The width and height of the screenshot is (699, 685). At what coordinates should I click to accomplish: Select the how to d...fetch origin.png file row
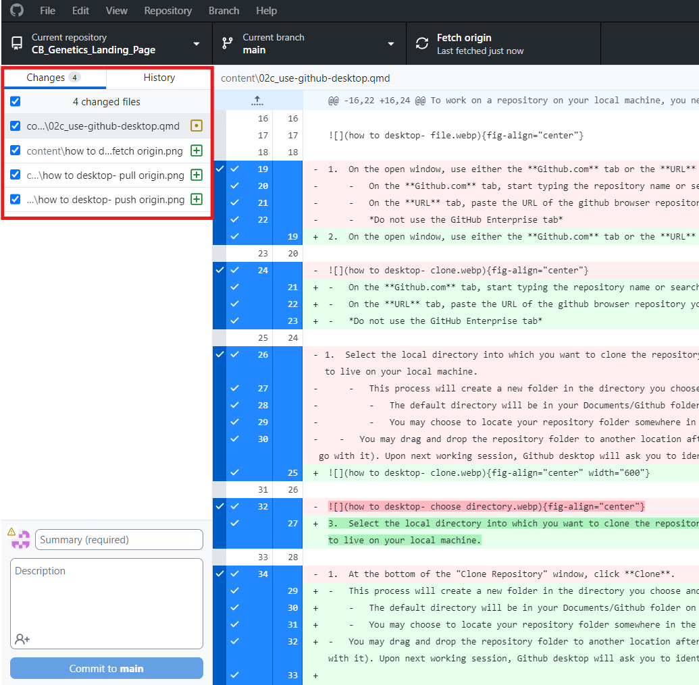click(x=107, y=150)
